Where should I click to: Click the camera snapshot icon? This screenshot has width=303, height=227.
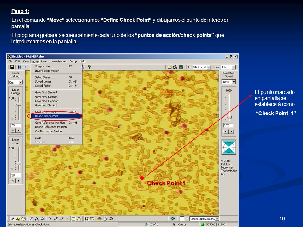tap(175, 67)
